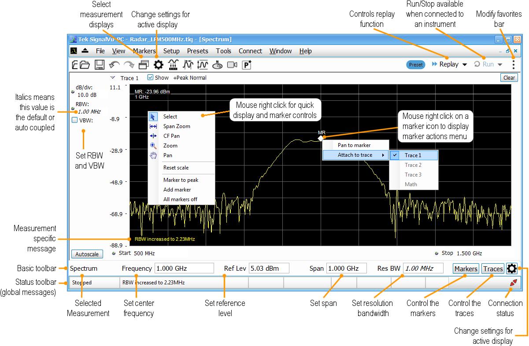Choose Add marker in context menu

coord(181,190)
